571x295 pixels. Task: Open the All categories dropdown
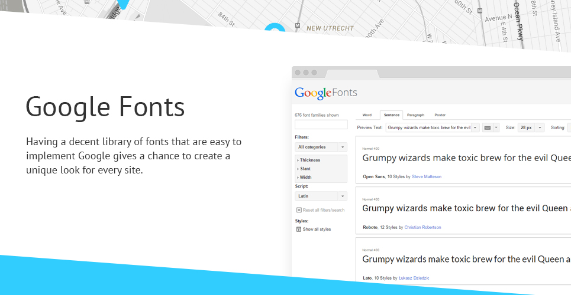[321, 147]
